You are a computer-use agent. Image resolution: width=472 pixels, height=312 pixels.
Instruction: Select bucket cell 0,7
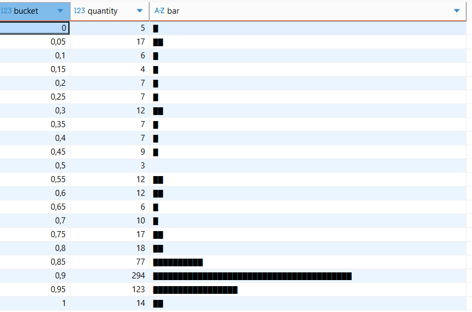pyautogui.click(x=35, y=221)
